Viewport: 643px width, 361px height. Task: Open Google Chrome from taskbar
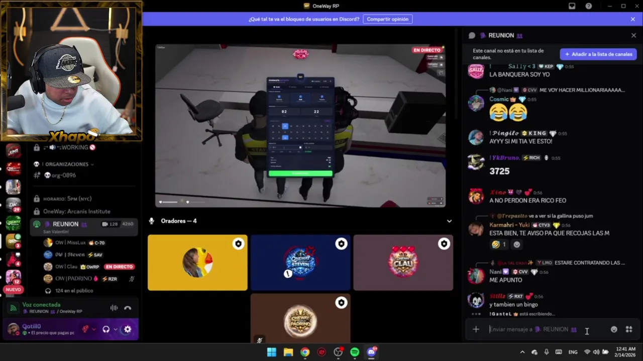pos(305,352)
